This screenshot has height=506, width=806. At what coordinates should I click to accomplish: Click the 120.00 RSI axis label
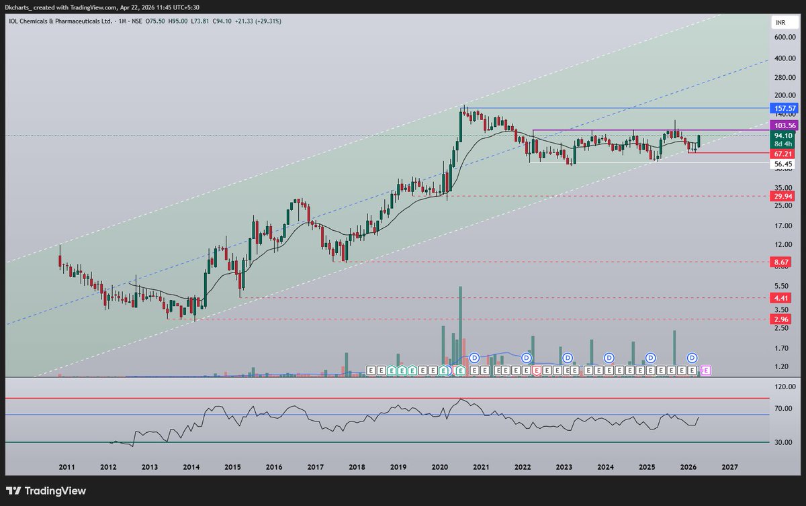785,387
